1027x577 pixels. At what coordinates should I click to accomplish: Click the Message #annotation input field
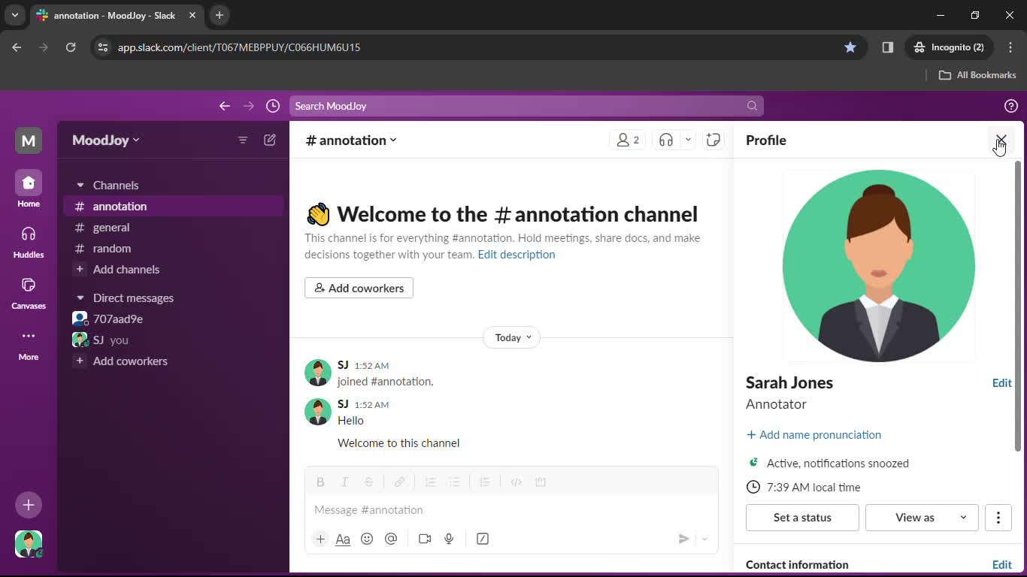pyautogui.click(x=511, y=510)
